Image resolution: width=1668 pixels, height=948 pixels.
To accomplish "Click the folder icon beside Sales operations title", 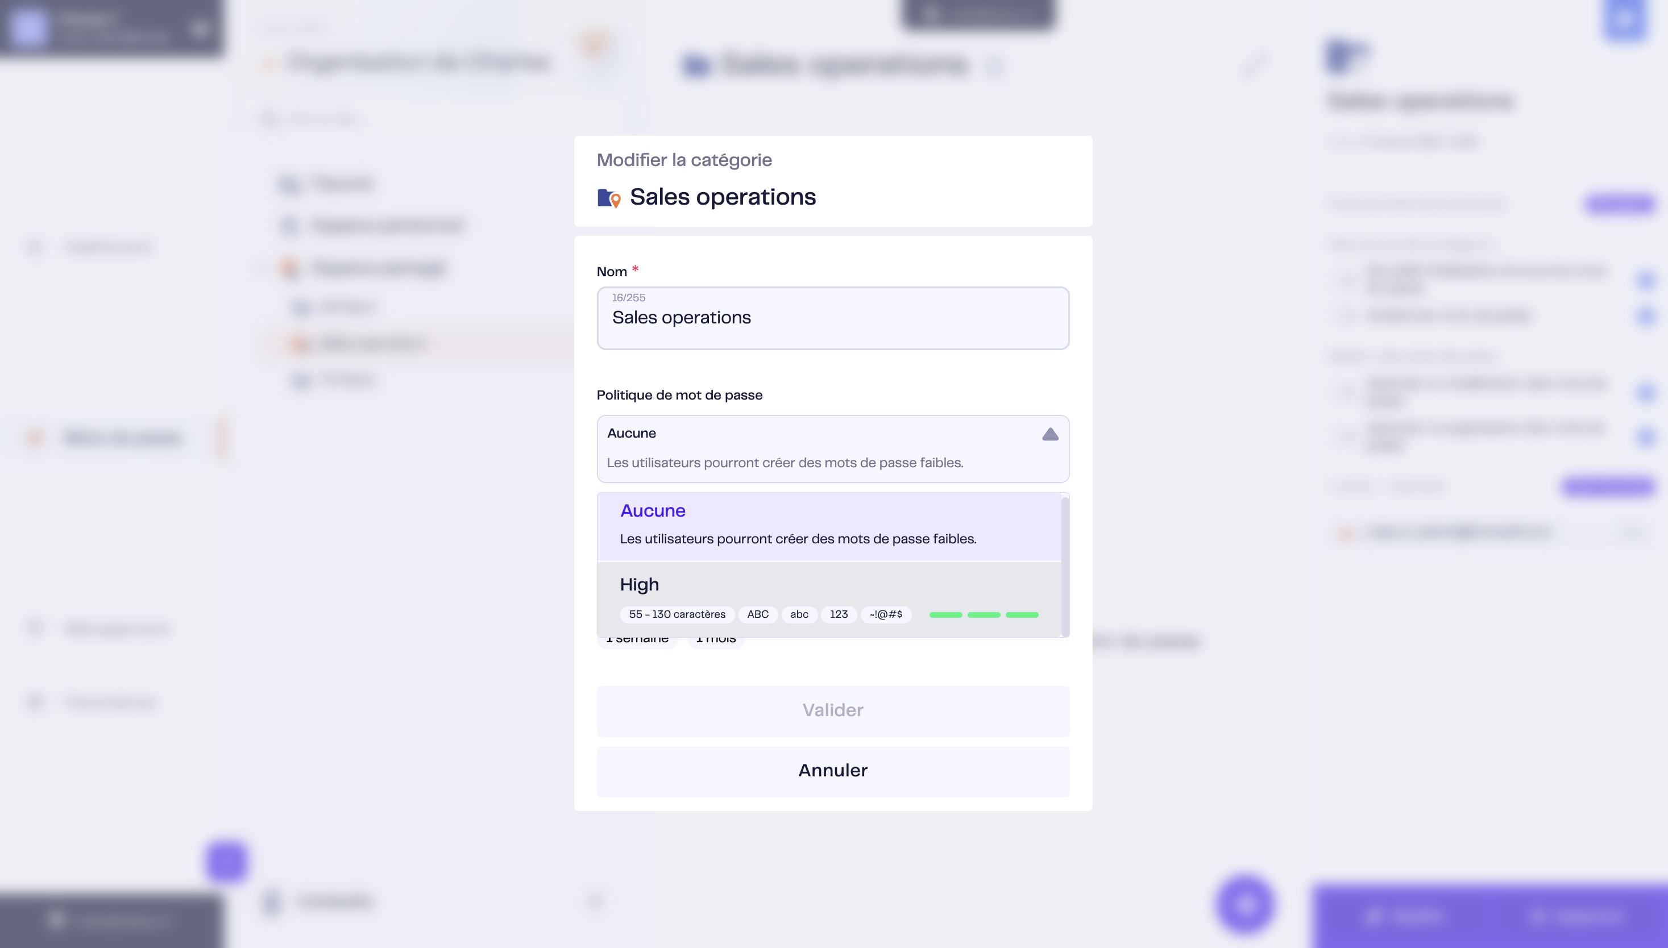I will [609, 197].
